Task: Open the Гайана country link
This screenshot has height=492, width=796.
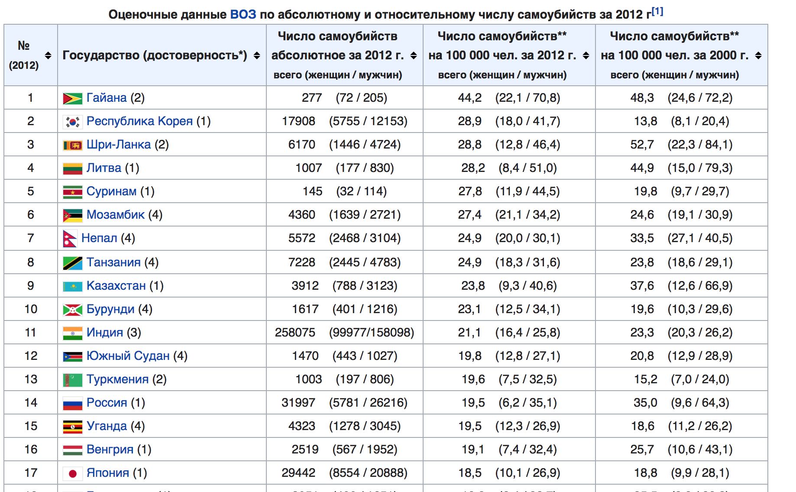Action: pyautogui.click(x=107, y=98)
